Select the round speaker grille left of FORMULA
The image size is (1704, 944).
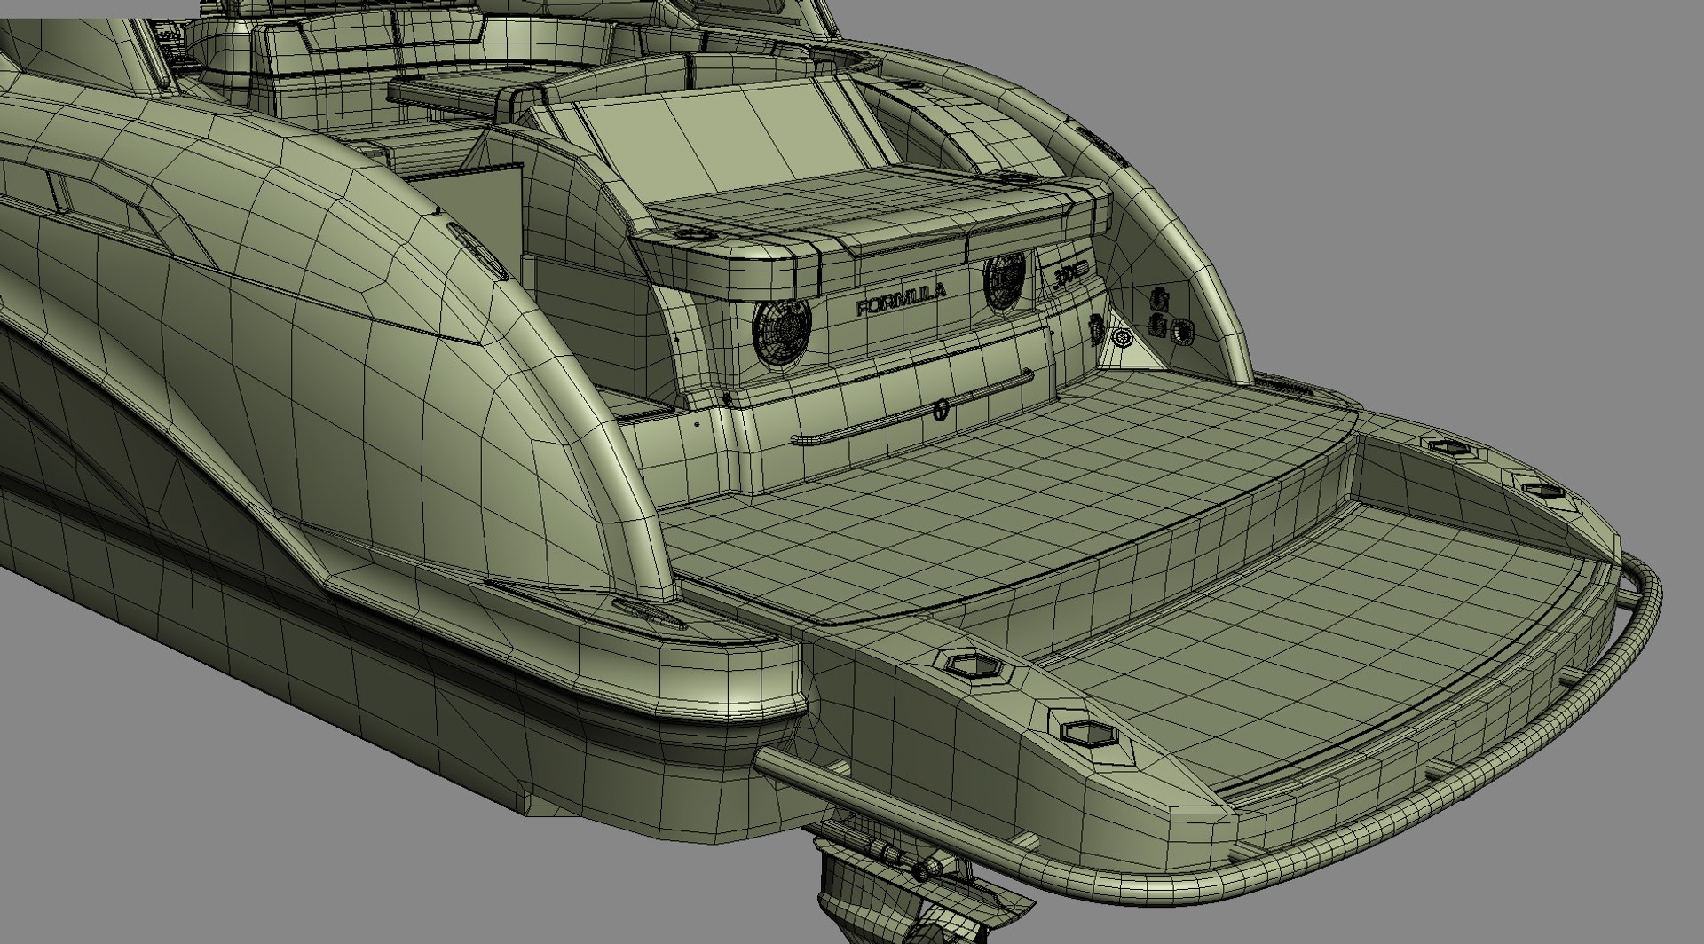tap(781, 334)
